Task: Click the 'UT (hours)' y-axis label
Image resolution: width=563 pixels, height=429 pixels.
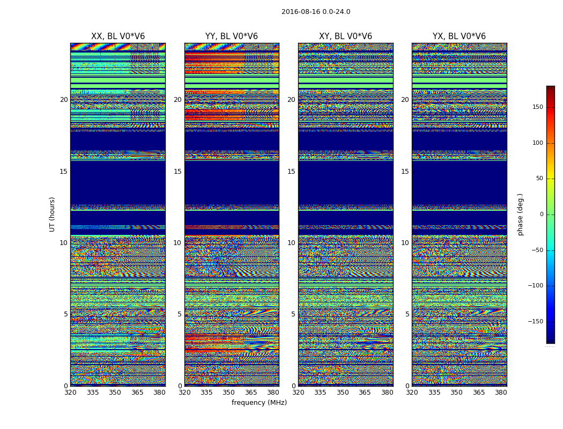Action: point(53,214)
